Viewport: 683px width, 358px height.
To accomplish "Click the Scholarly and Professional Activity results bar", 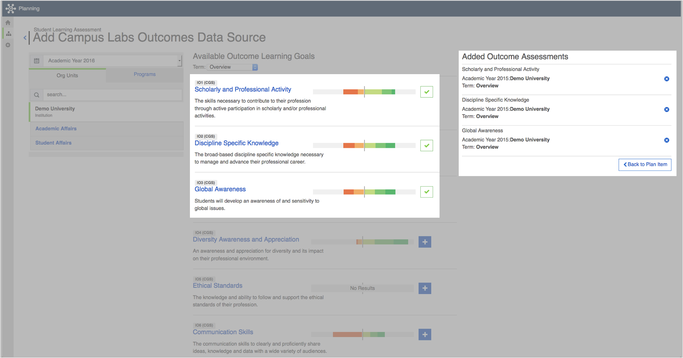I will pos(364,92).
